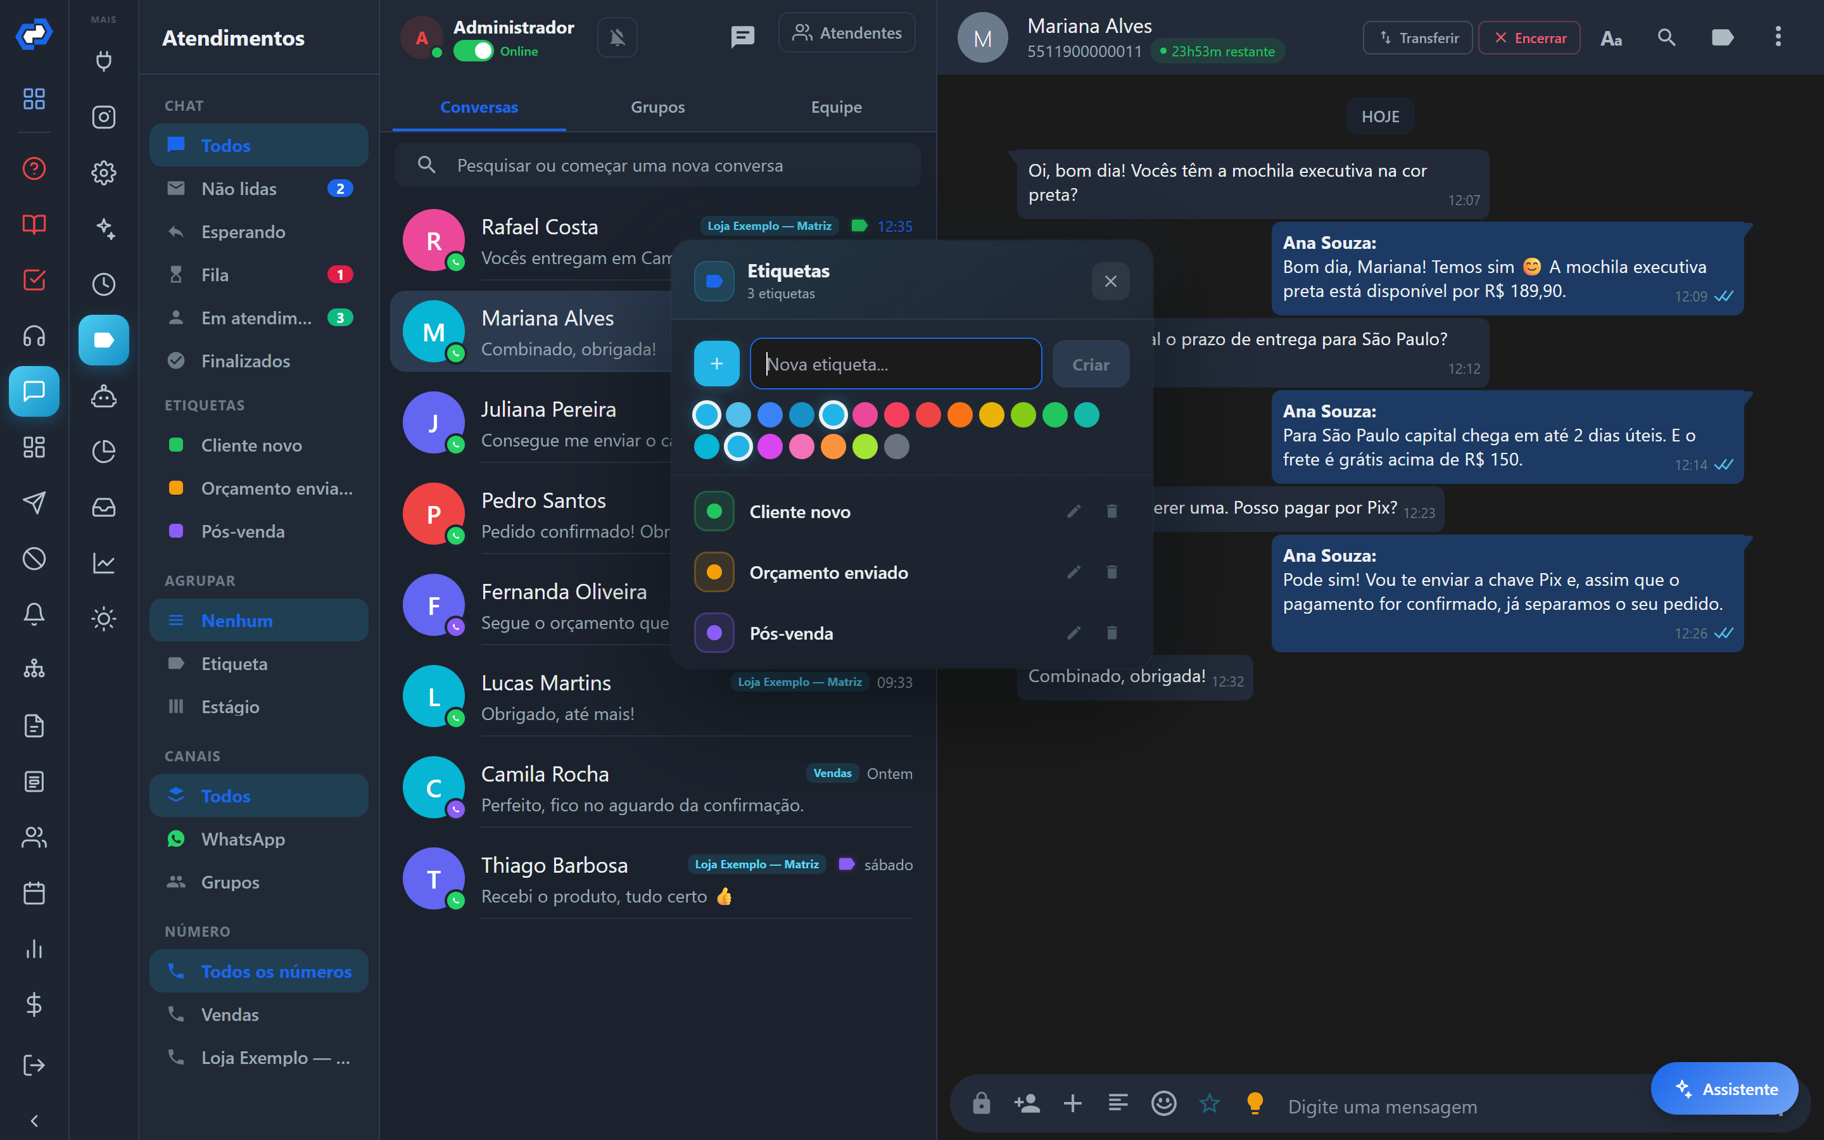Group conversations by Estágio

pos(258,706)
